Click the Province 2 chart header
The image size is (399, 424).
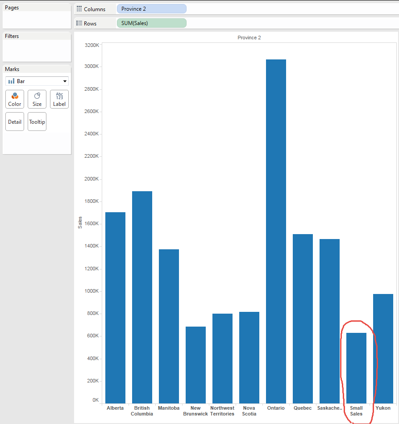pos(249,38)
